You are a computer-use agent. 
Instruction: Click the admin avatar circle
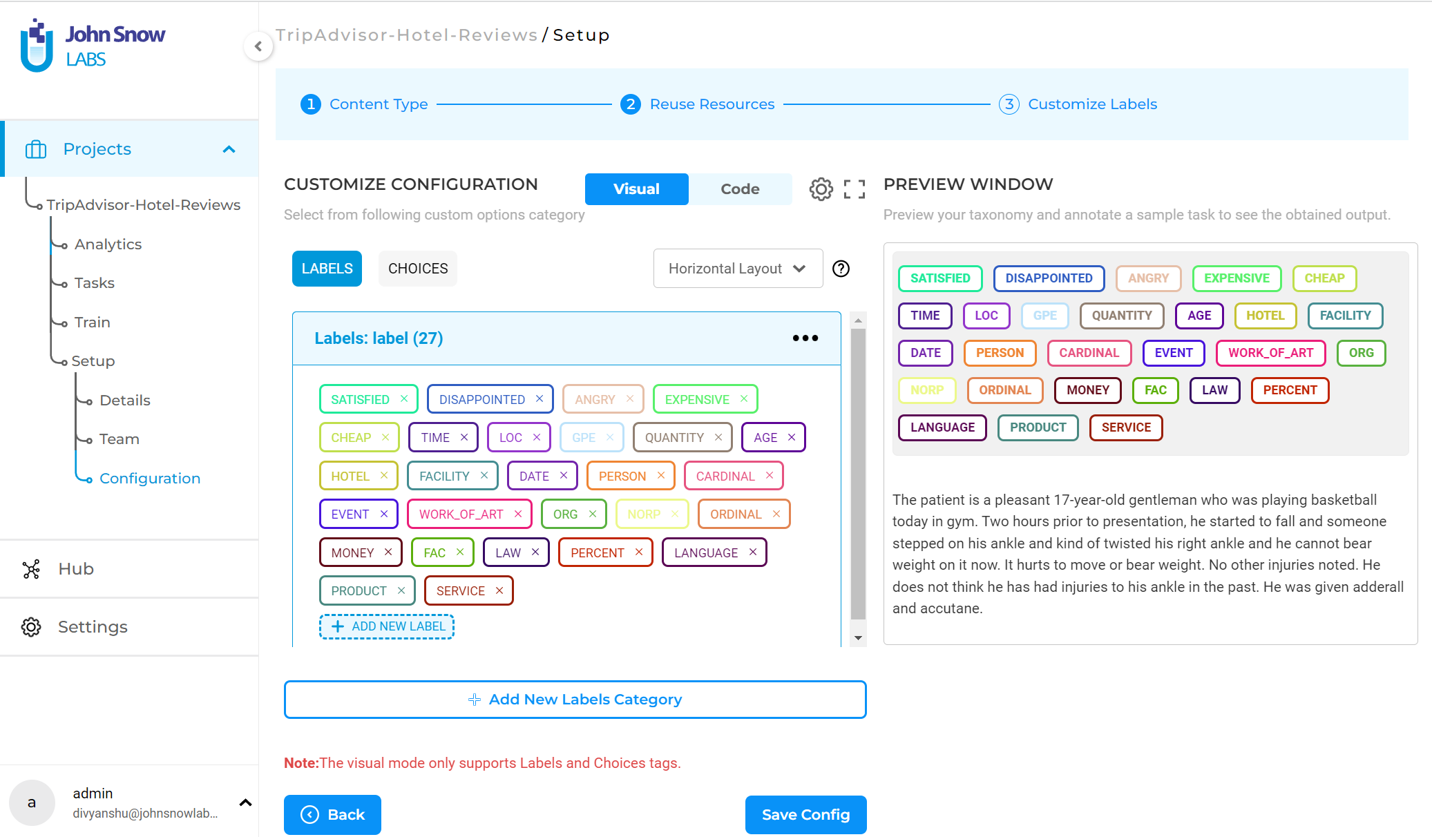pos(32,802)
